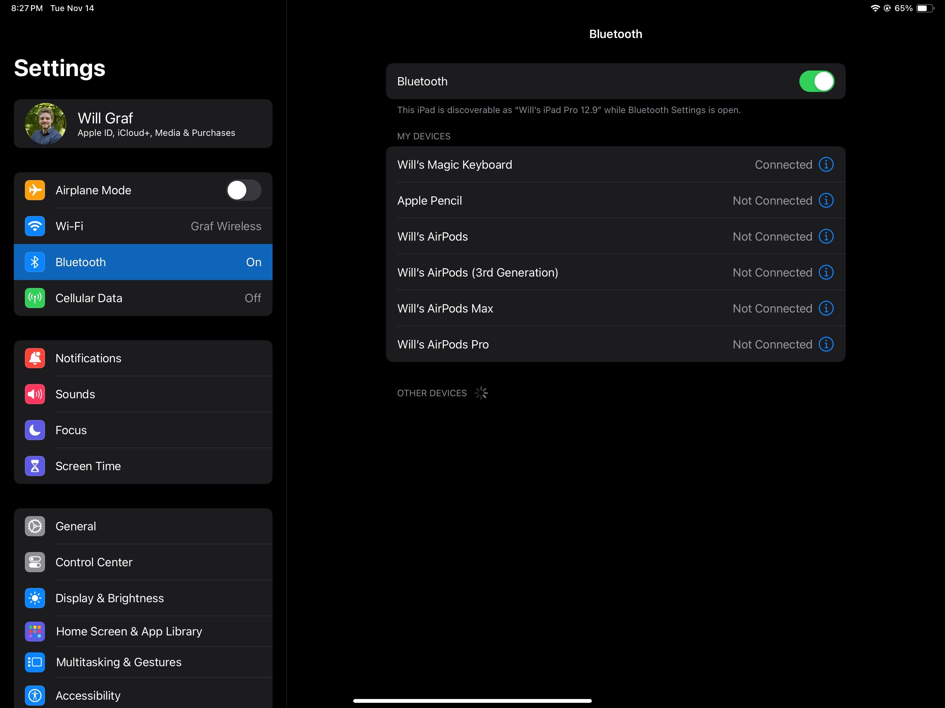This screenshot has height=708, width=945.
Task: Disable the Bluetooth switch
Action: (817, 81)
